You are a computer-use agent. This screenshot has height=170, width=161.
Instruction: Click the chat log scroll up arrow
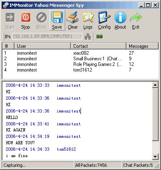click(155, 85)
